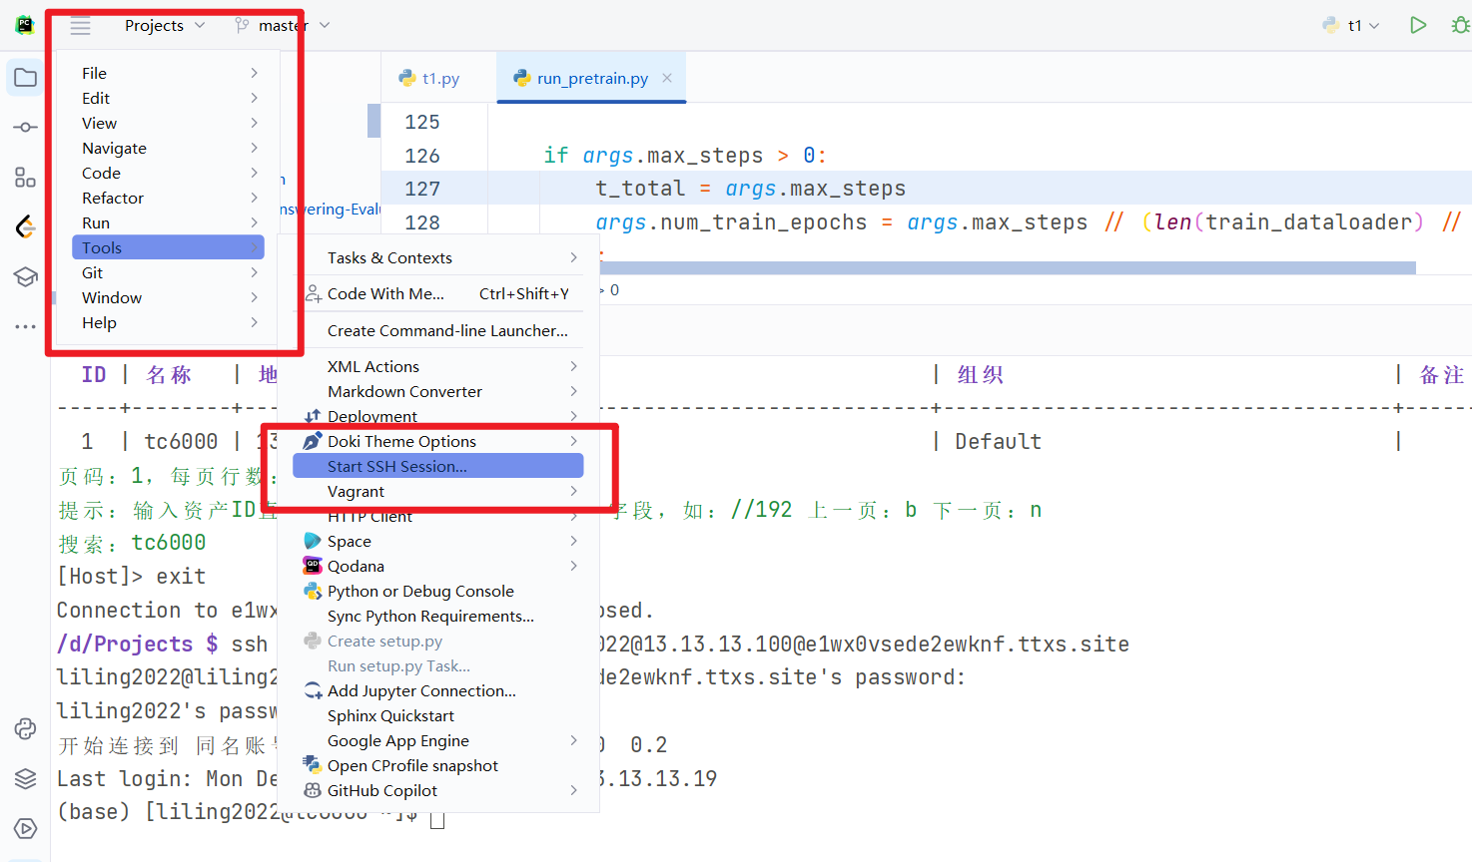Open the Edit menu
The height and width of the screenshot is (862, 1472).
click(x=168, y=98)
